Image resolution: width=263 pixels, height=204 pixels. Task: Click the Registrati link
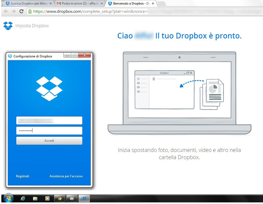[x=22, y=176]
